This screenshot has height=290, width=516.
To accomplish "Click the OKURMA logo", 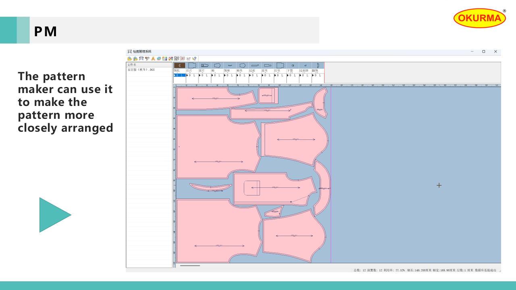I will coord(479,18).
